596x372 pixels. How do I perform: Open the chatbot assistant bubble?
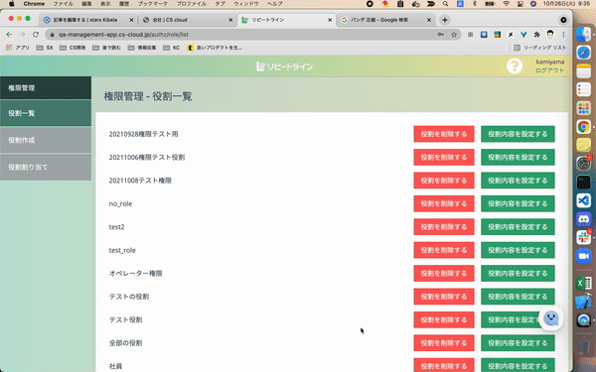(550, 318)
